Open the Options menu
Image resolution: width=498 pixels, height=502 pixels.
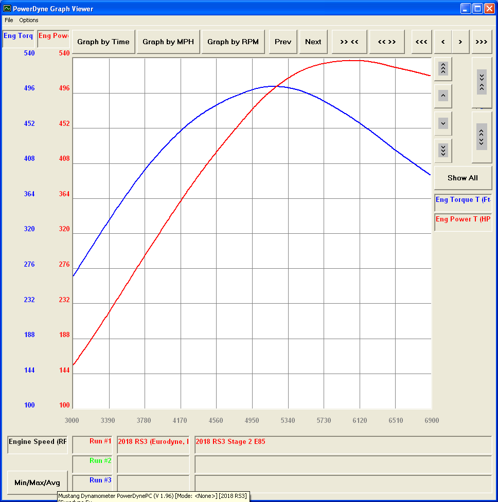pos(29,20)
